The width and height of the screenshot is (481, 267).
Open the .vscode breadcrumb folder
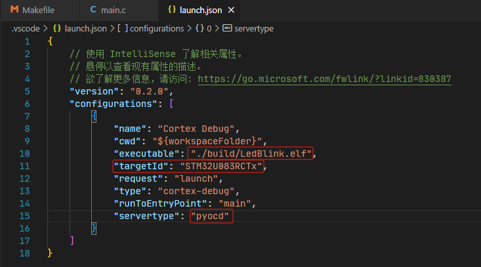click(x=26, y=28)
